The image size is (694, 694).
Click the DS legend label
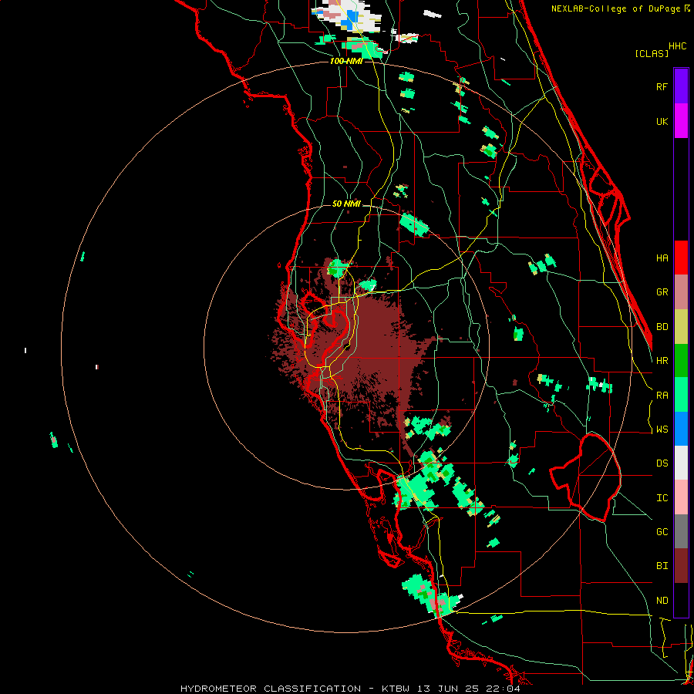coord(662,463)
